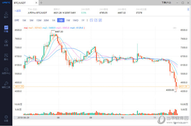
Task: Switch chart to 1Y interval
Action: [83, 20]
